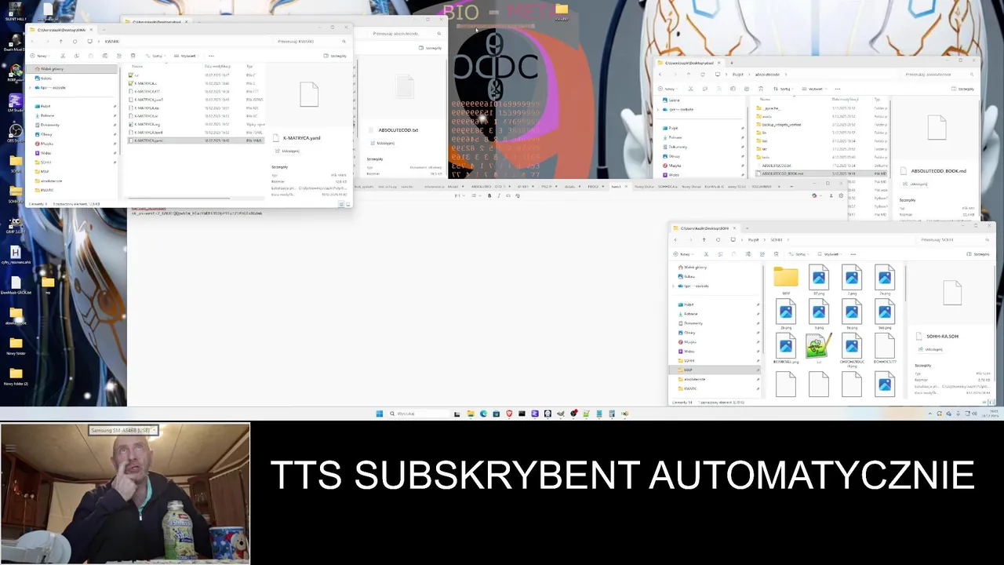1004x565 pixels.
Task: Click the Up arrow in the KWARKI window
Action: click(61, 42)
